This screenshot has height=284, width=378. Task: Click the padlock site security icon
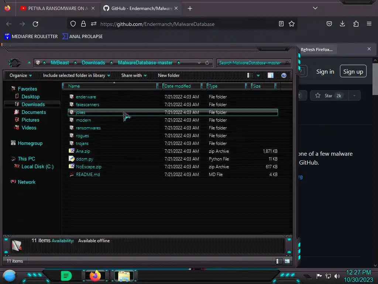pyautogui.click(x=83, y=24)
